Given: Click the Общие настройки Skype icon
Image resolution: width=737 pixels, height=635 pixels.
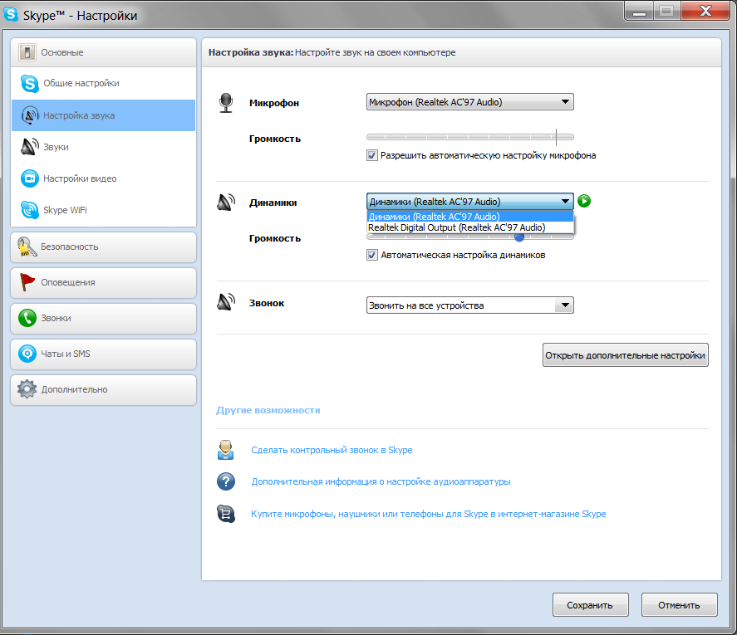Looking at the screenshot, I should [x=30, y=84].
